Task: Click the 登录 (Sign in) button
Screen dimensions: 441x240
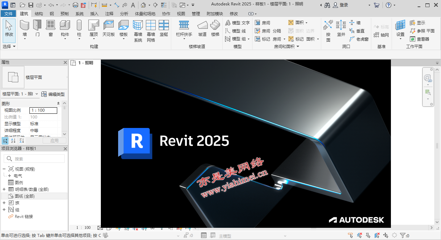Action: [x=340, y=5]
